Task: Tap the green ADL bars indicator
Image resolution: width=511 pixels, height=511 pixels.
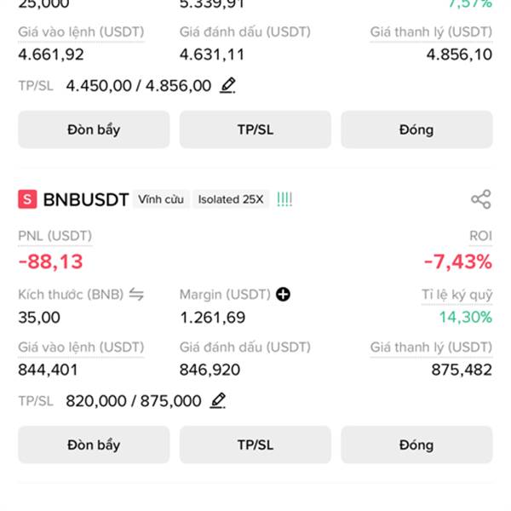Action: 284,199
